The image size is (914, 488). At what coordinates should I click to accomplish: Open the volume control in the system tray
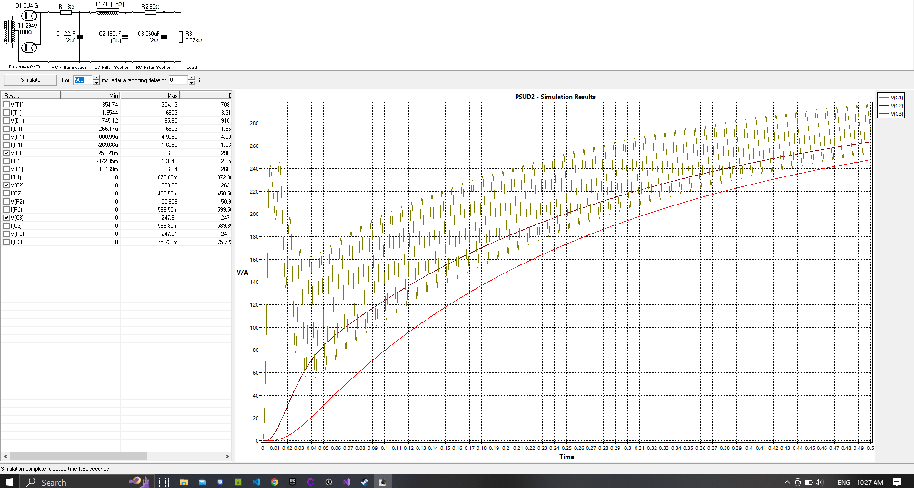pos(819,482)
